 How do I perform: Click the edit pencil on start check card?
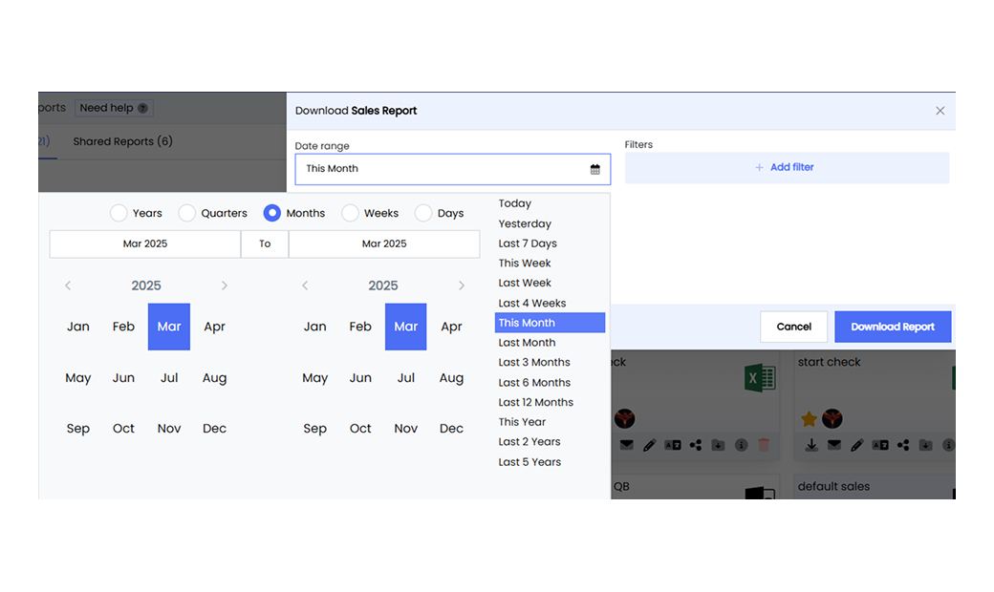[857, 445]
